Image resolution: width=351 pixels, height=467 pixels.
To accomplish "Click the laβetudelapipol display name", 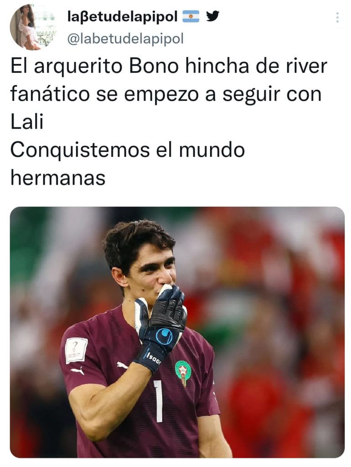I will [123, 17].
